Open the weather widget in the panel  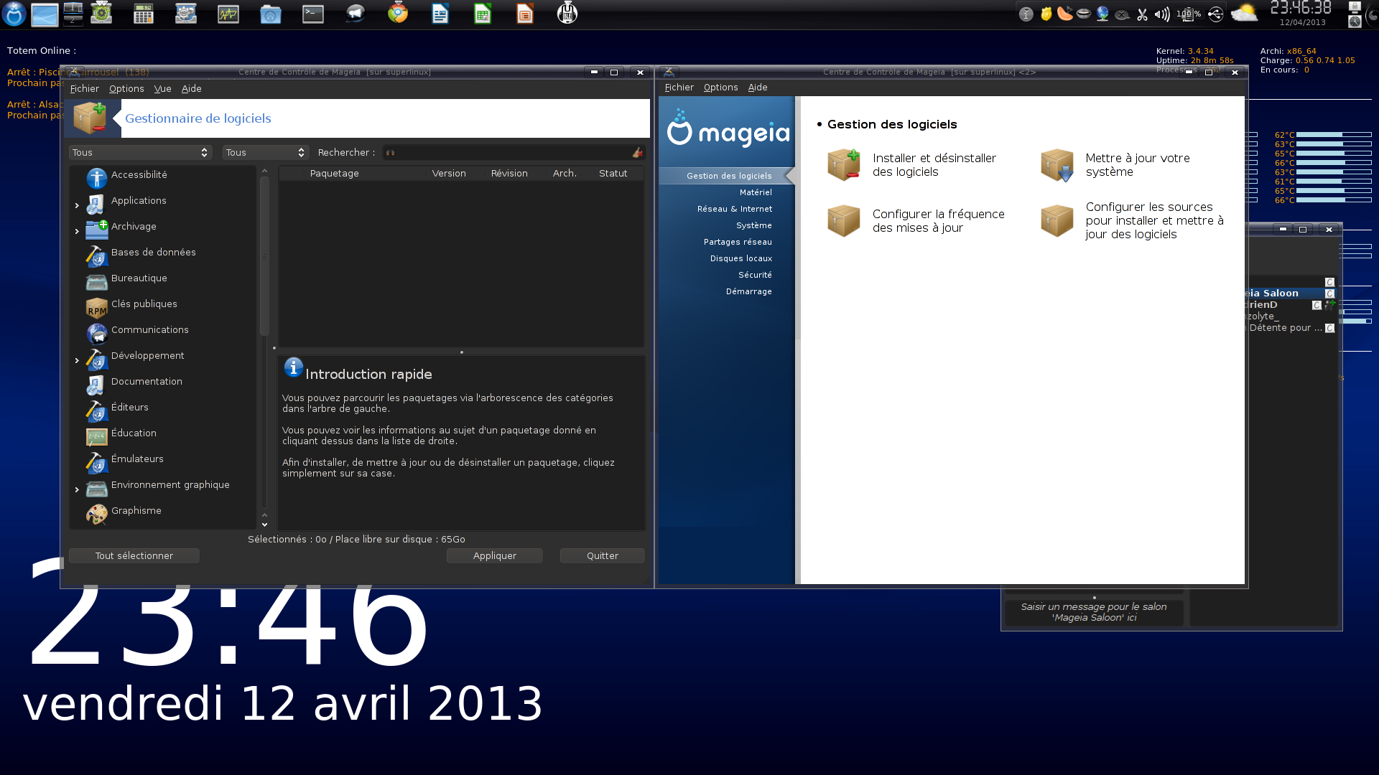(1244, 14)
